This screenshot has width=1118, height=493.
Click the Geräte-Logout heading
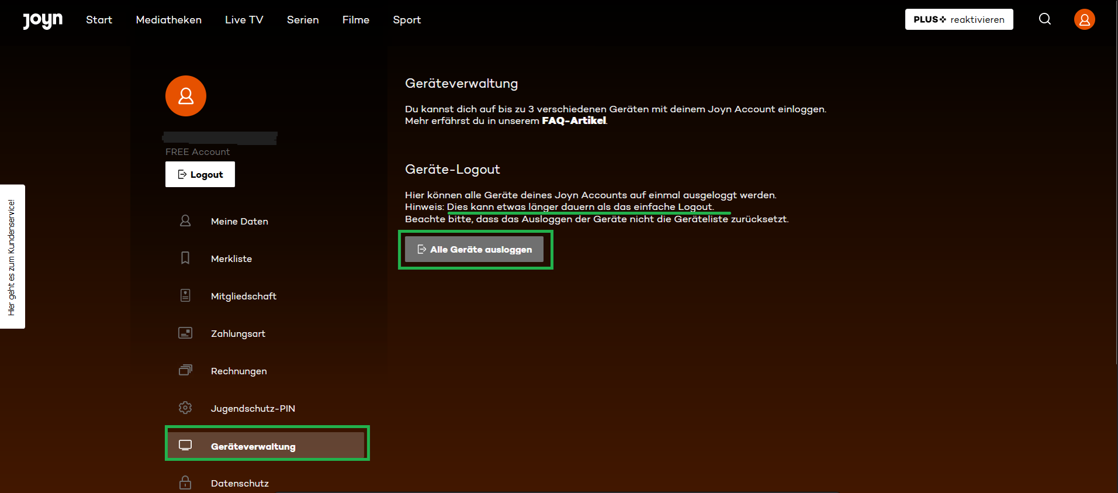(453, 170)
